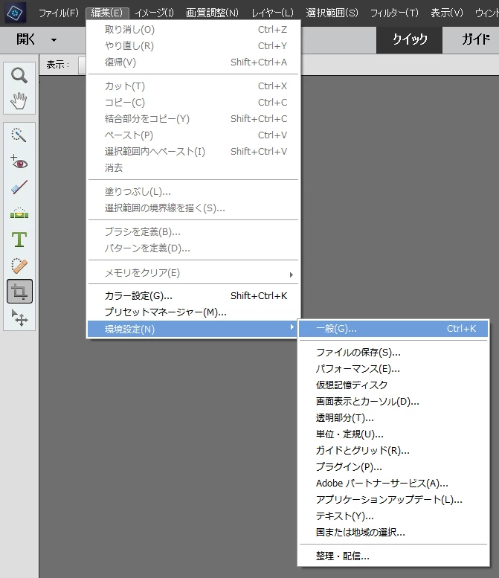The image size is (499, 578).
Task: Open the レイヤー(L) menu
Action: pyautogui.click(x=273, y=13)
